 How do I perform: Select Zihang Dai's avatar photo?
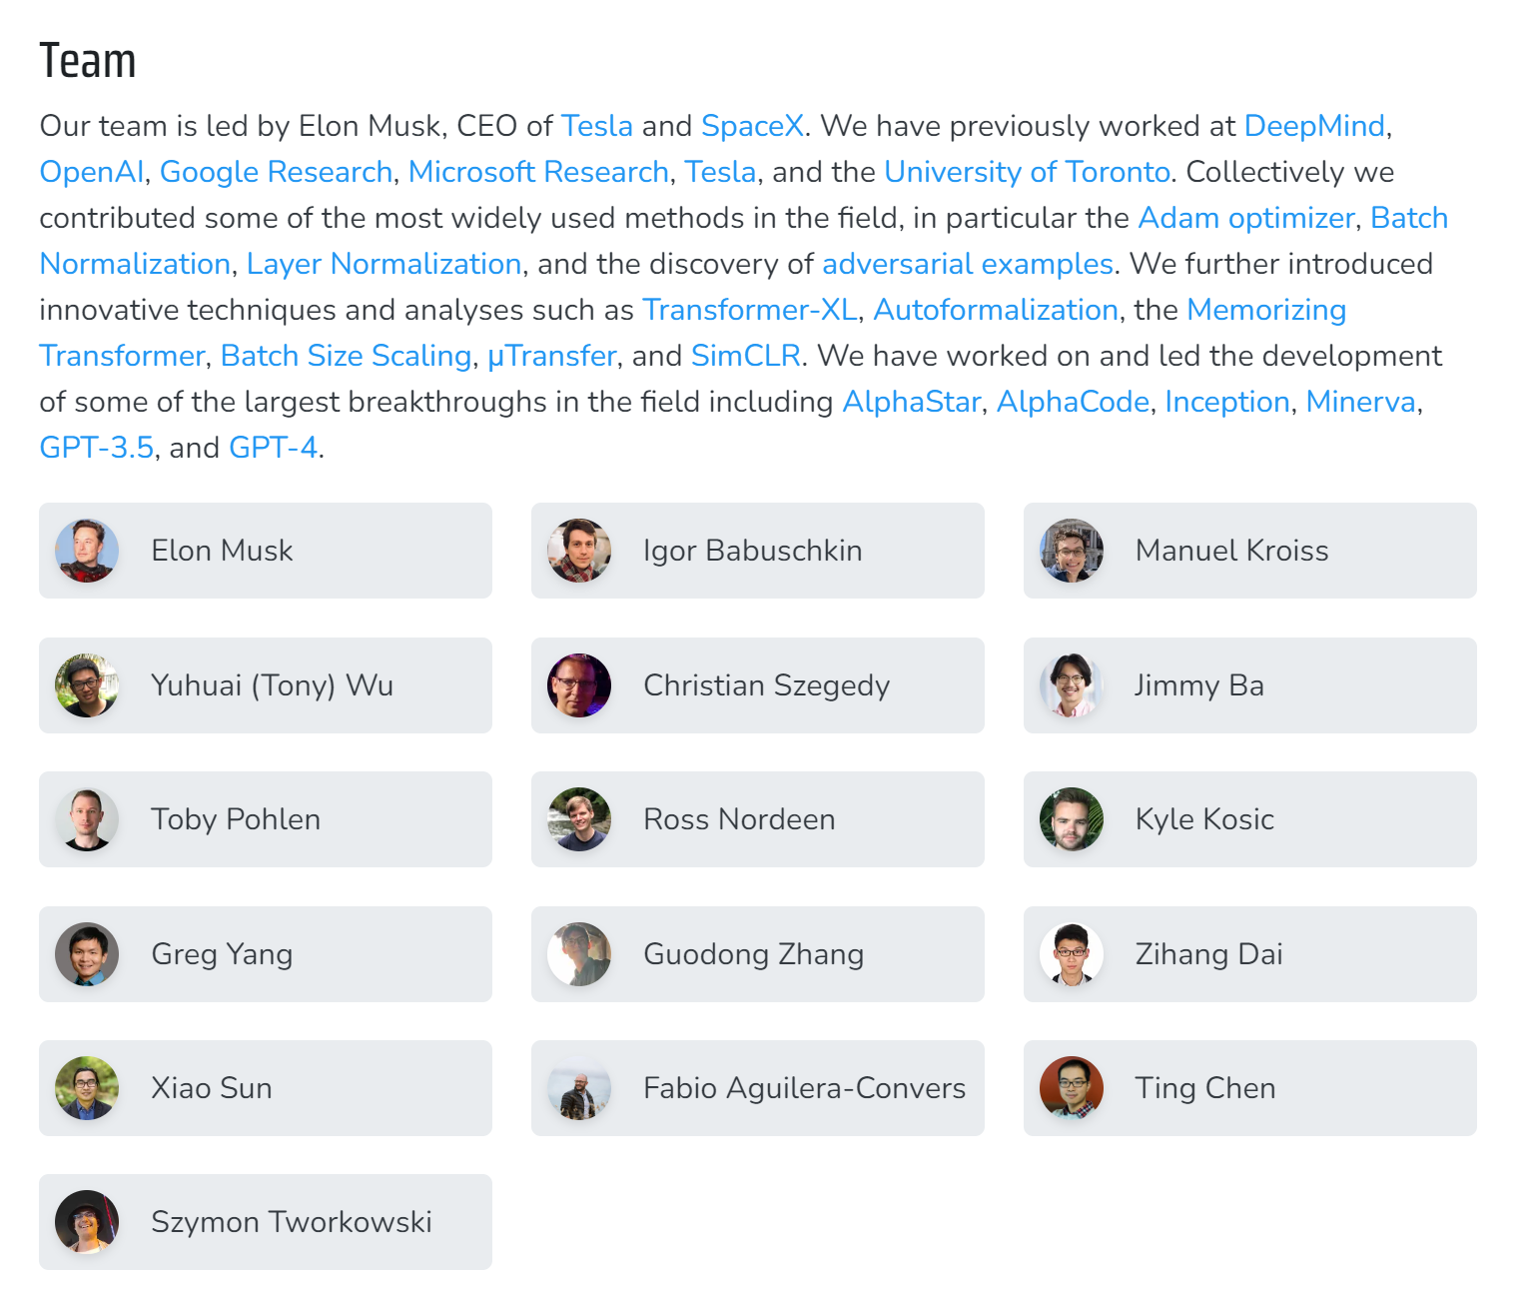click(1072, 954)
